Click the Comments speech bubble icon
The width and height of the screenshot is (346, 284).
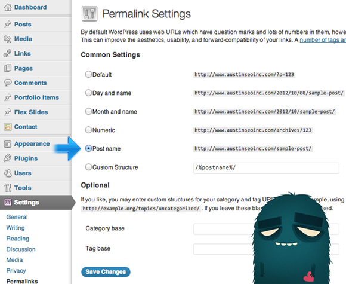[8, 83]
